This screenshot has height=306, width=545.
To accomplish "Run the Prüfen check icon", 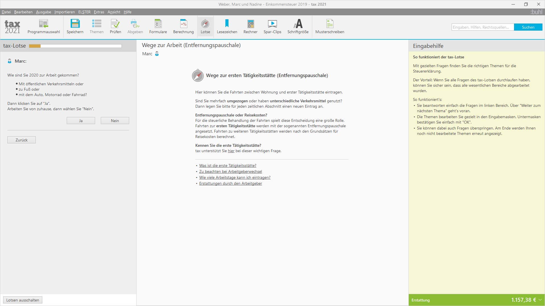I will [116, 26].
